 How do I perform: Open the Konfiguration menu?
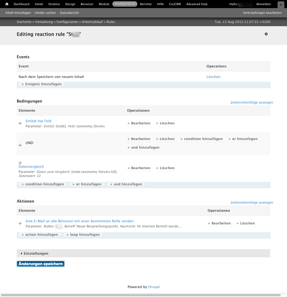(x=125, y=4)
